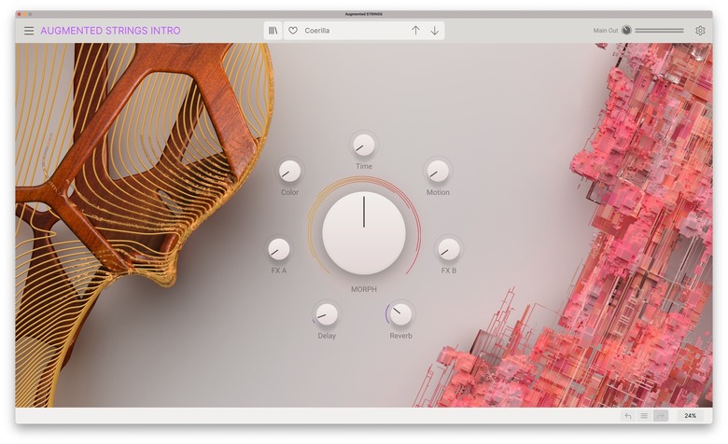Open the settings gear panel

(700, 31)
